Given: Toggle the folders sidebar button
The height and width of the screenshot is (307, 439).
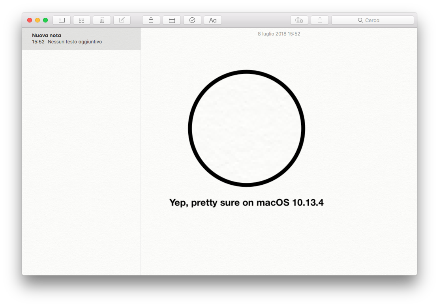Looking at the screenshot, I should 62,20.
